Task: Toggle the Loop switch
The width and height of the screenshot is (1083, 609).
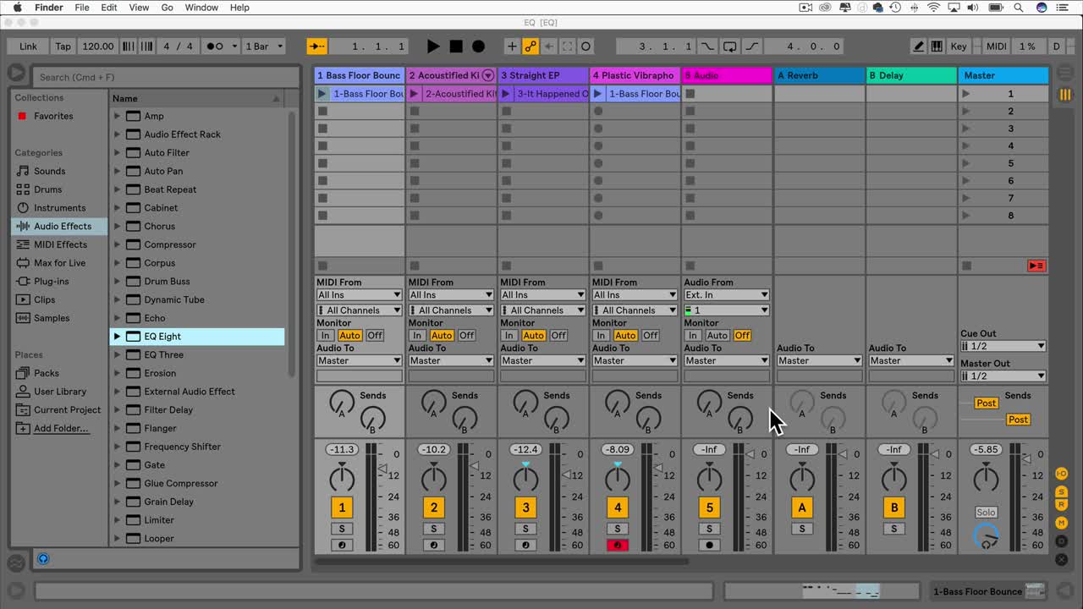Action: coord(728,47)
